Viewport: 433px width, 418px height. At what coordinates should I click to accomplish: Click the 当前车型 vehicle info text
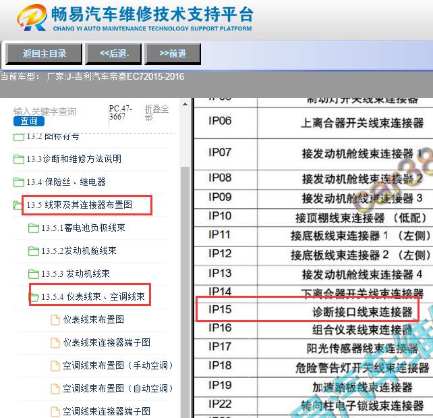pyautogui.click(x=92, y=76)
